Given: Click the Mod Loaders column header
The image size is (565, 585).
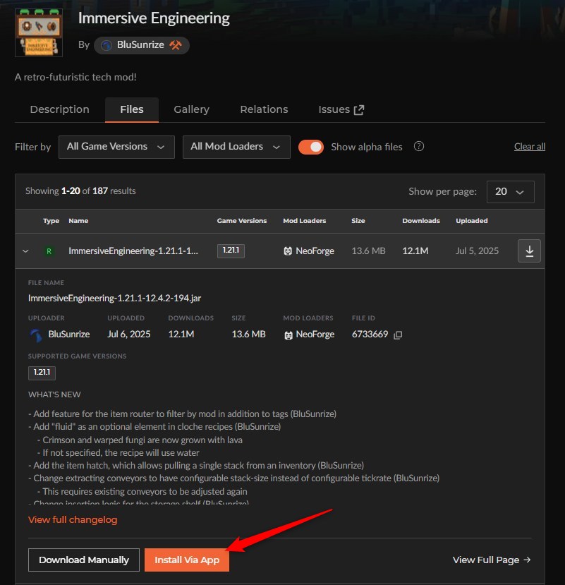Looking at the screenshot, I should point(304,221).
